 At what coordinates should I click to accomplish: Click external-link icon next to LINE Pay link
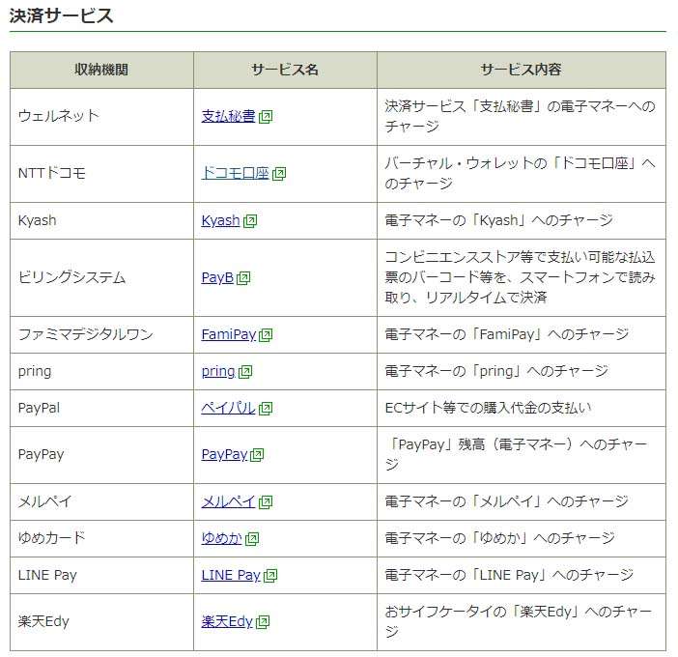point(270,576)
